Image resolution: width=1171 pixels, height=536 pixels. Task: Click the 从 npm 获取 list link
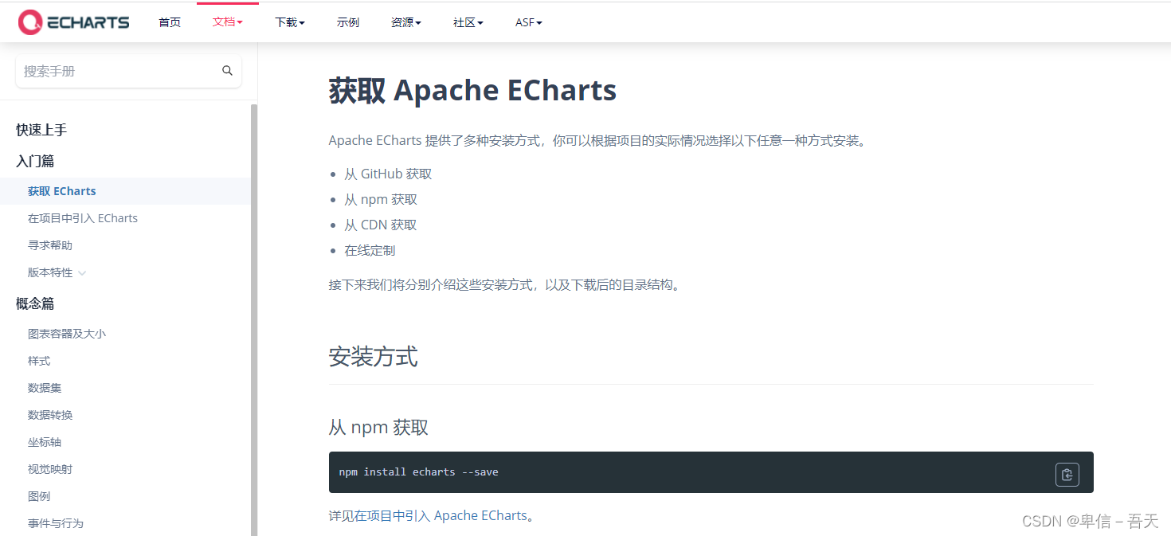(381, 199)
